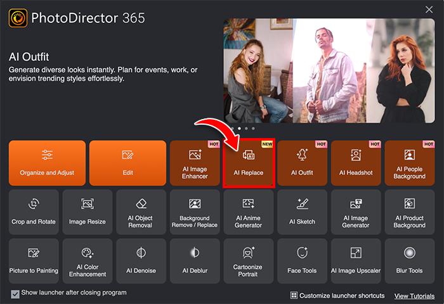This screenshot has width=444, height=304.
Task: Open the AI Object Removal tool
Action: pyautogui.click(x=141, y=212)
